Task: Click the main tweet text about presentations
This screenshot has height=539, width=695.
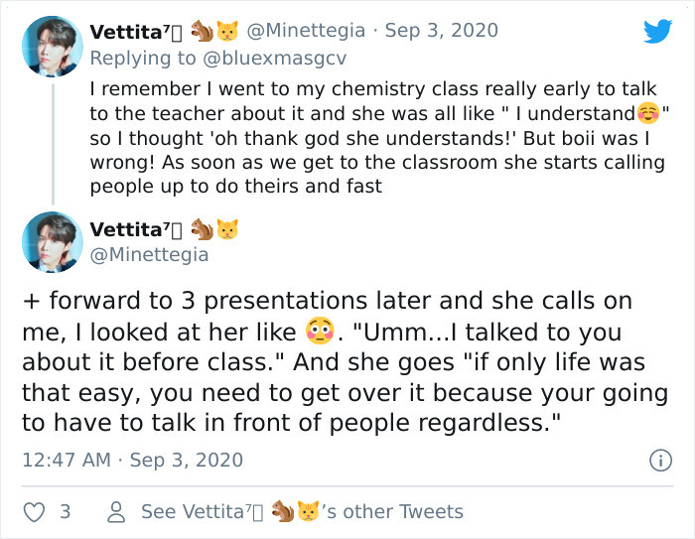Action: [x=346, y=361]
